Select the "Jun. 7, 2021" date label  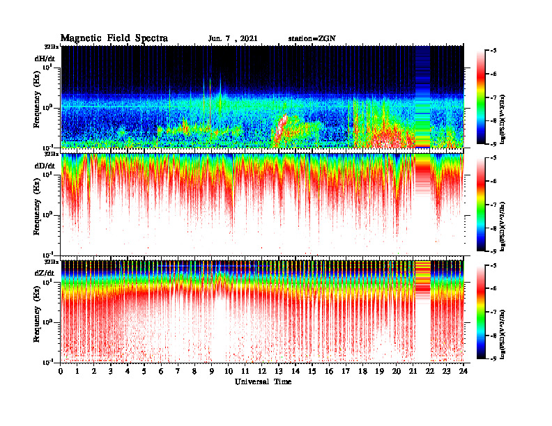click(x=233, y=39)
